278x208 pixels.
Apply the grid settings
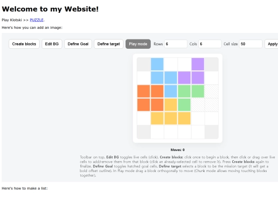coord(272,44)
